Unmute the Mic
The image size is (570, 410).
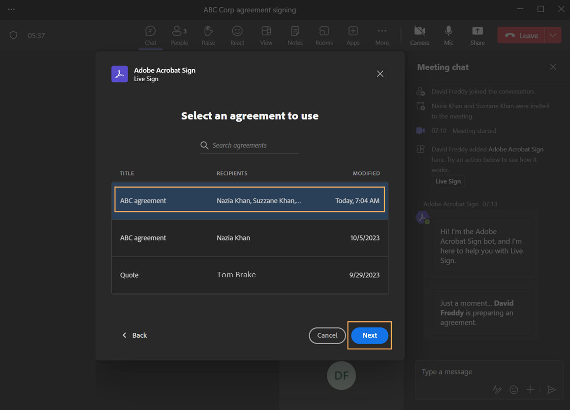448,35
